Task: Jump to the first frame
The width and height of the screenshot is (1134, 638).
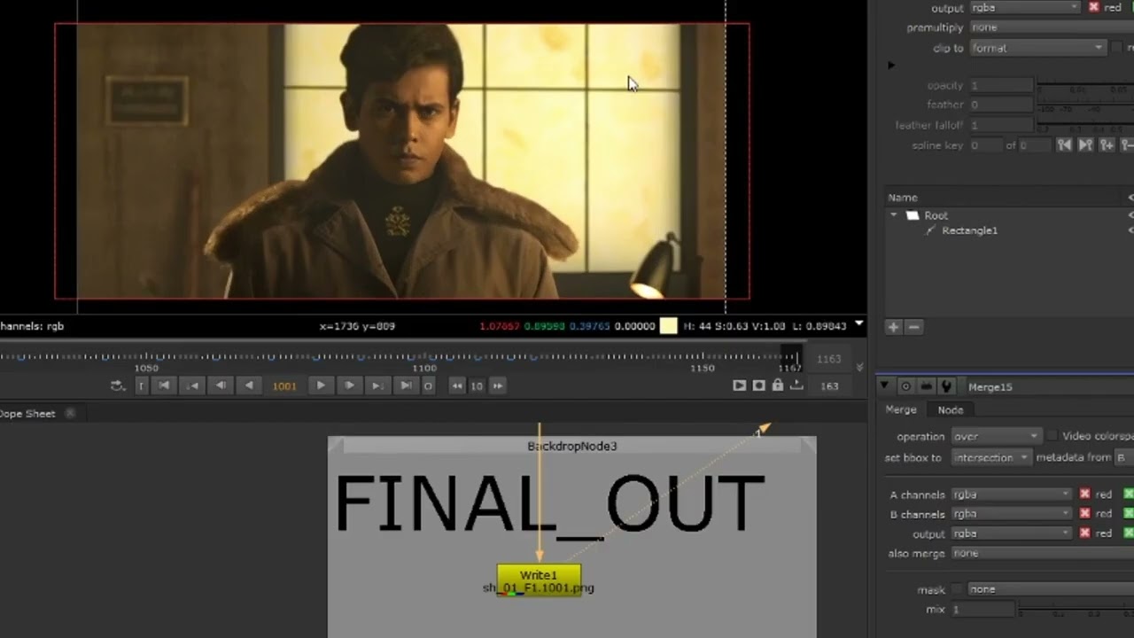Action: click(164, 385)
